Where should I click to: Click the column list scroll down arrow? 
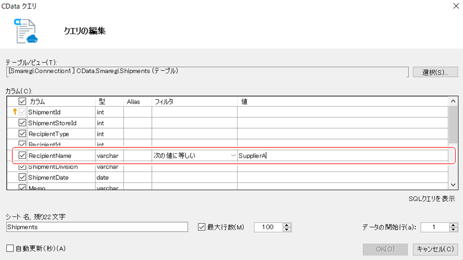coord(453,185)
